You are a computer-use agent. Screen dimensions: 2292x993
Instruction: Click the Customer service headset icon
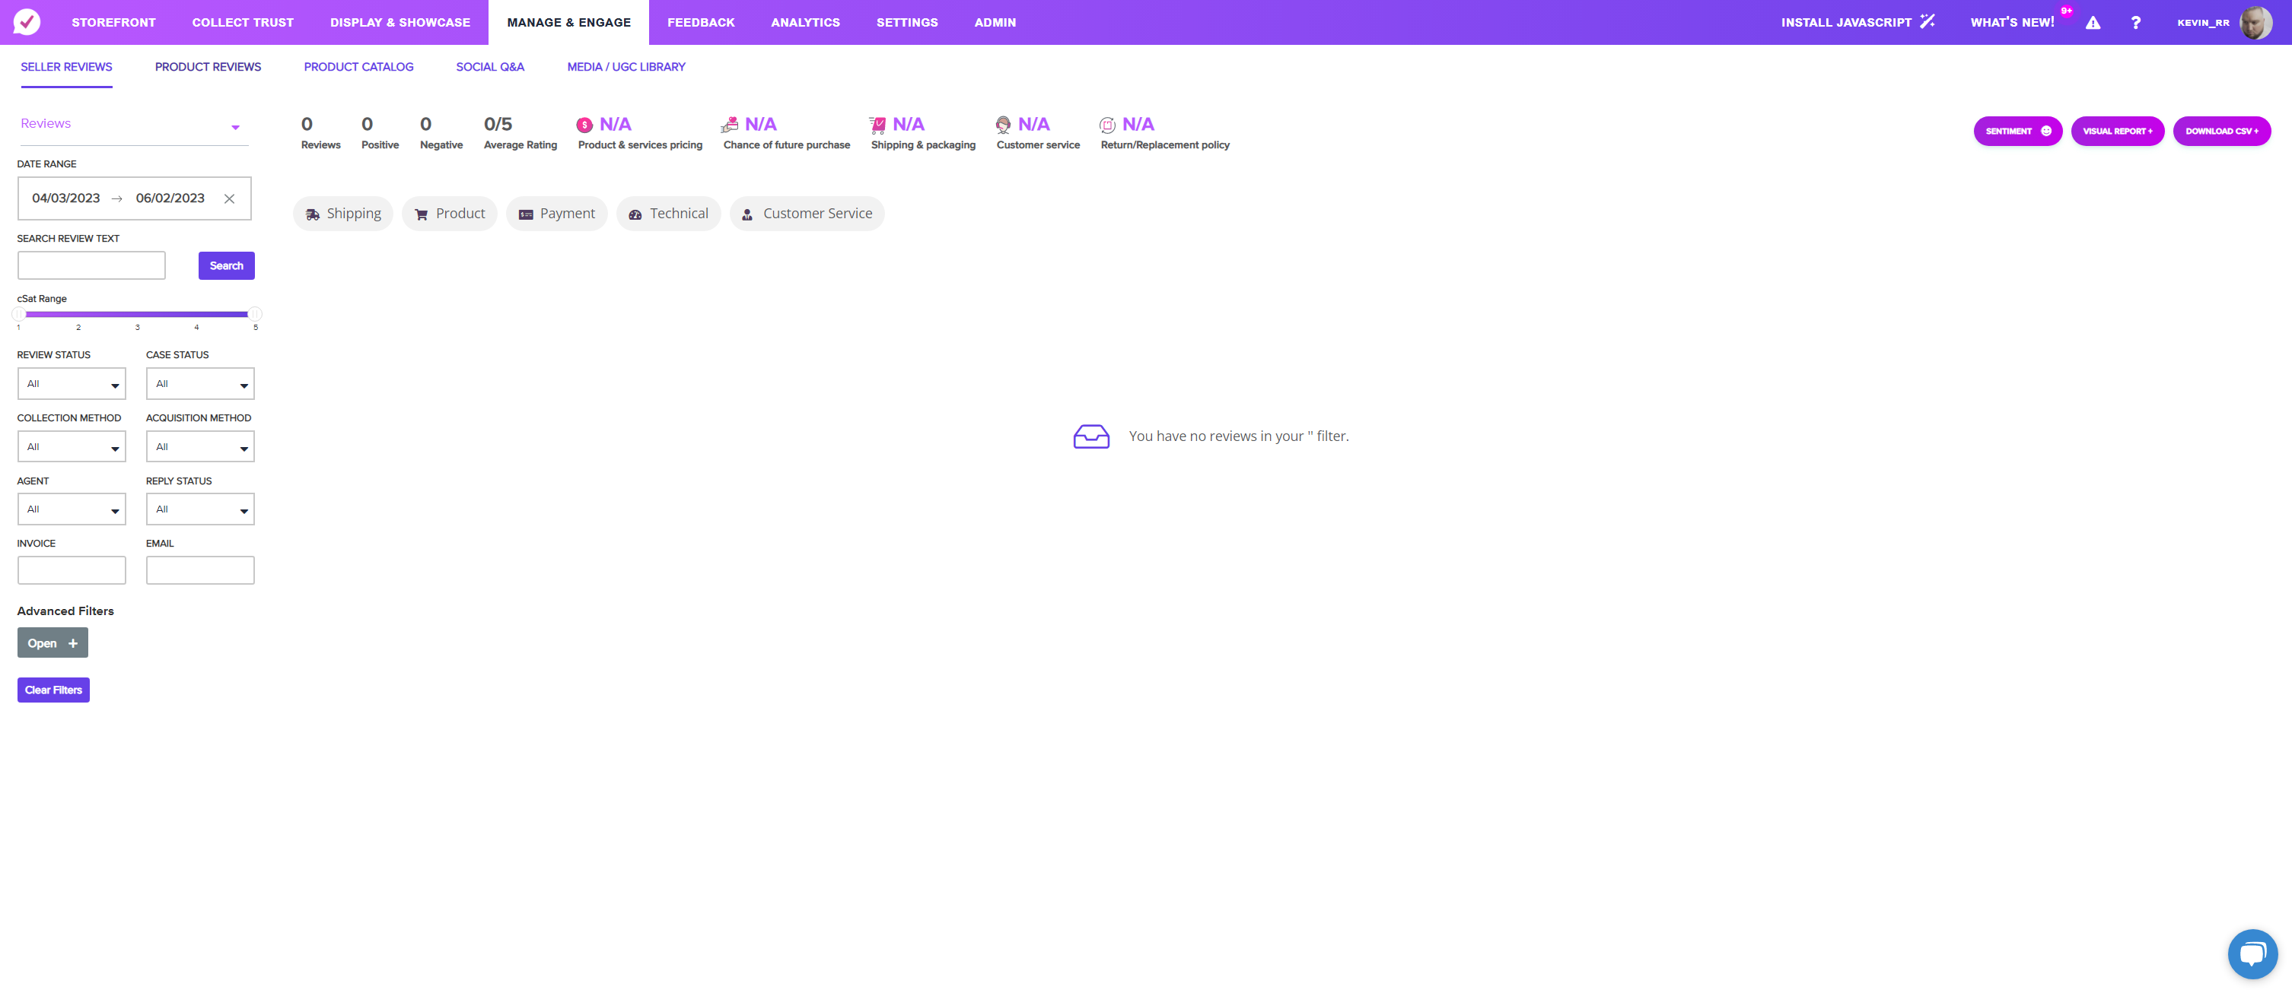tap(1003, 125)
